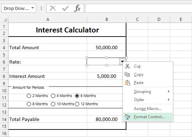The image size is (192, 137).
Task: Click the Interest Calculator title cell
Action: tap(67, 30)
